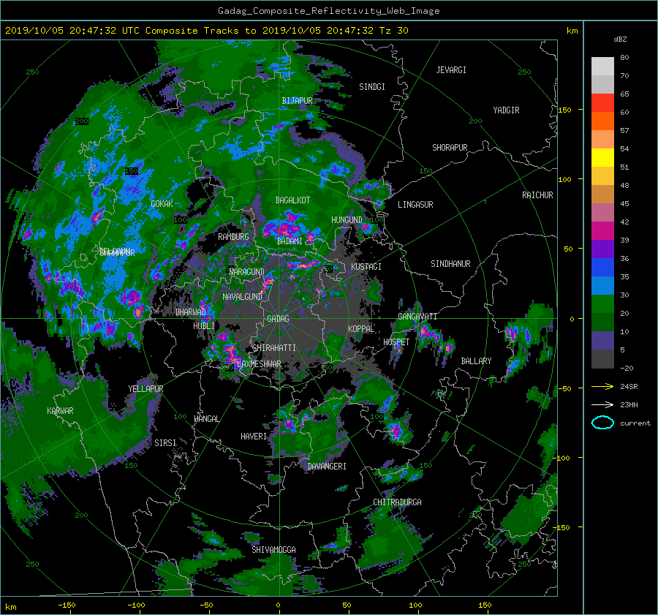This screenshot has height=615, width=658.
Task: Click the SHORAPUR city label
Action: point(450,148)
